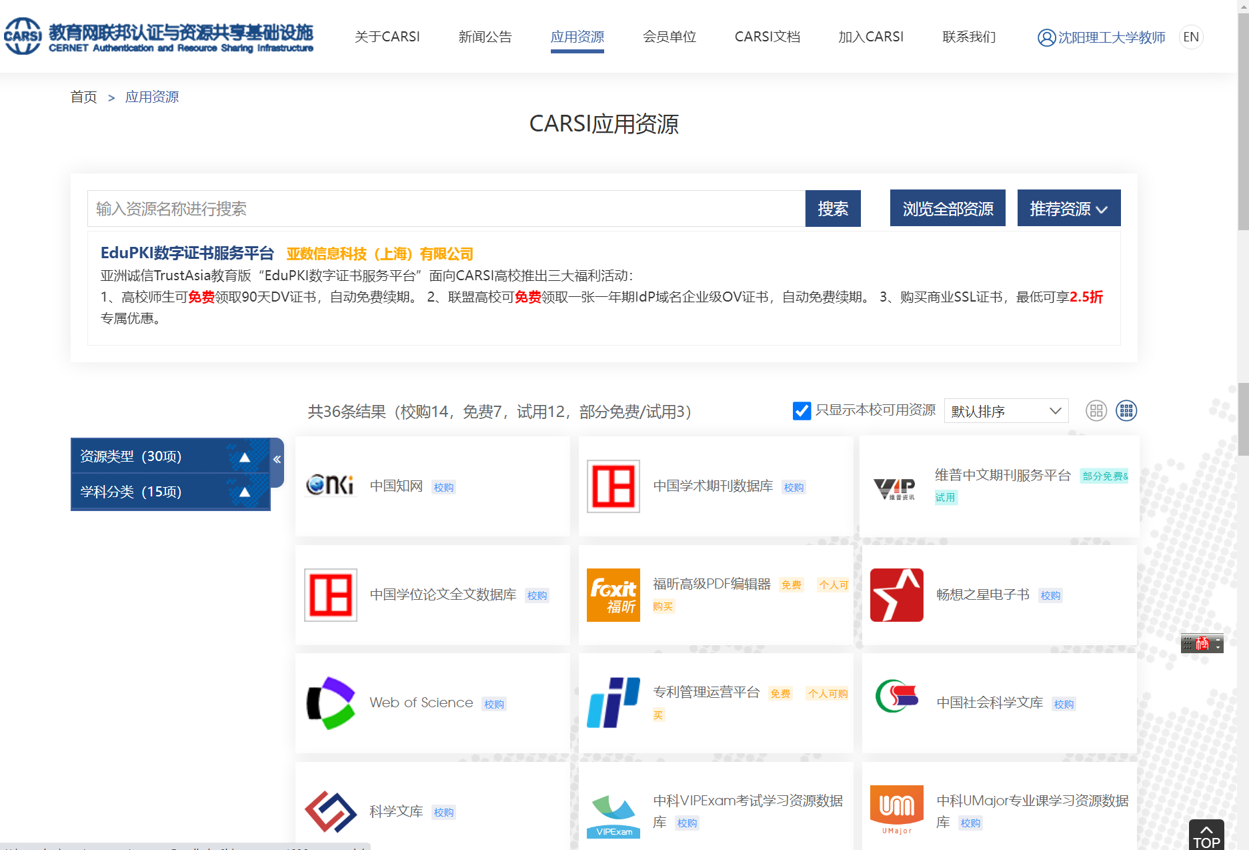Screen dimensions: 1249x850
Task: Open 科学文库 title text
Action: click(x=396, y=812)
